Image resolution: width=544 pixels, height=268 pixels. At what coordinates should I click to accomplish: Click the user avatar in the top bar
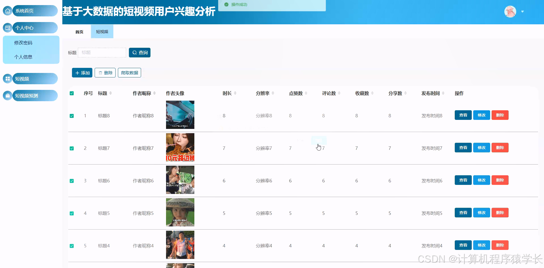pos(510,11)
